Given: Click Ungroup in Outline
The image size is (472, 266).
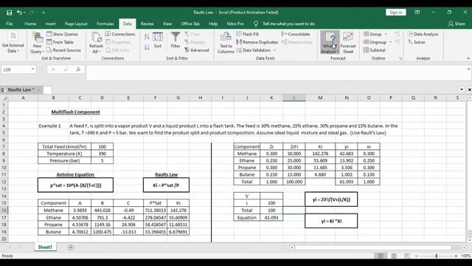Looking at the screenshot, I should point(375,42).
